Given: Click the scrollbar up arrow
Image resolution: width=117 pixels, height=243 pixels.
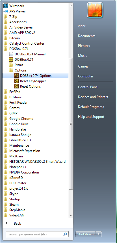Looking at the screenshot, I should (x=71, y=6).
